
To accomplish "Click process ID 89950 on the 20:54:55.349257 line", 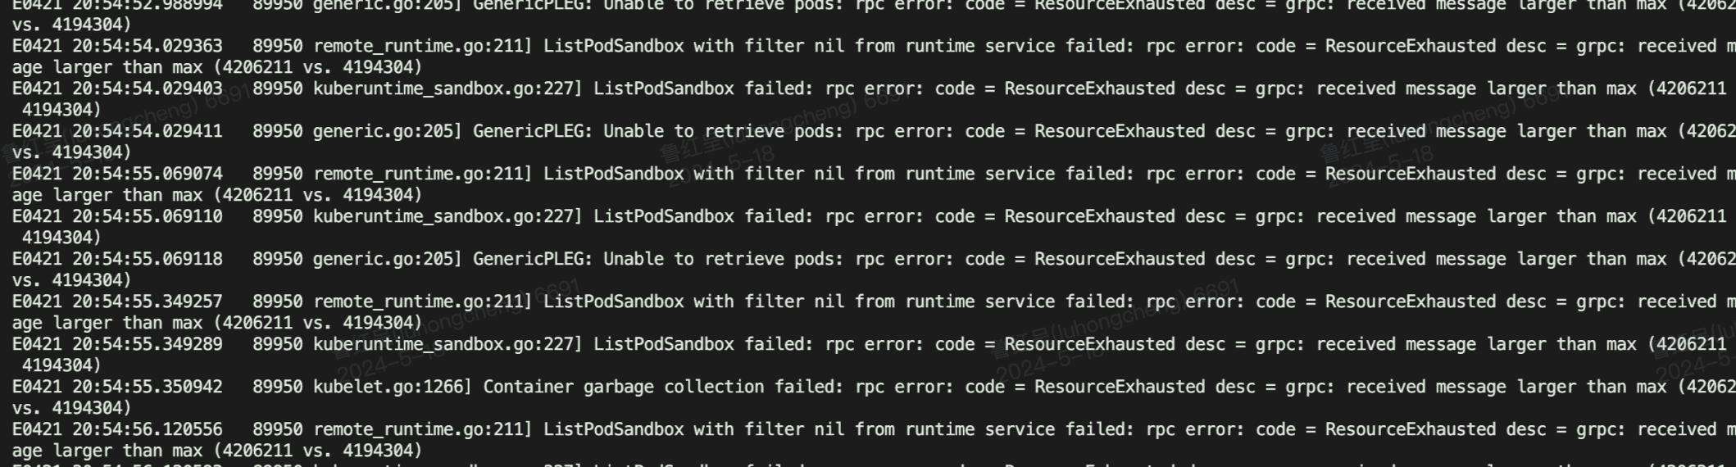I will point(278,302).
